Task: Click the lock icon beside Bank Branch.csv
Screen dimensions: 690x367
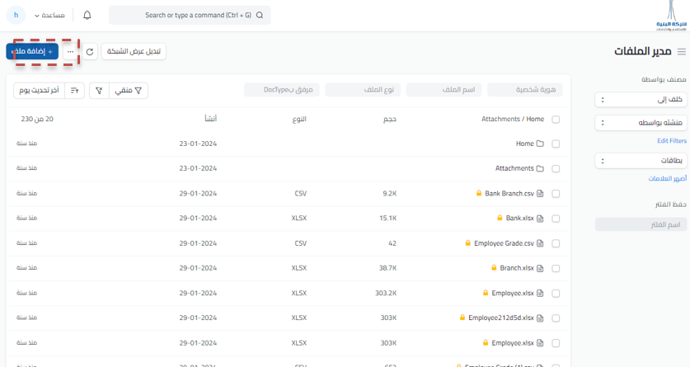Action: coord(479,193)
